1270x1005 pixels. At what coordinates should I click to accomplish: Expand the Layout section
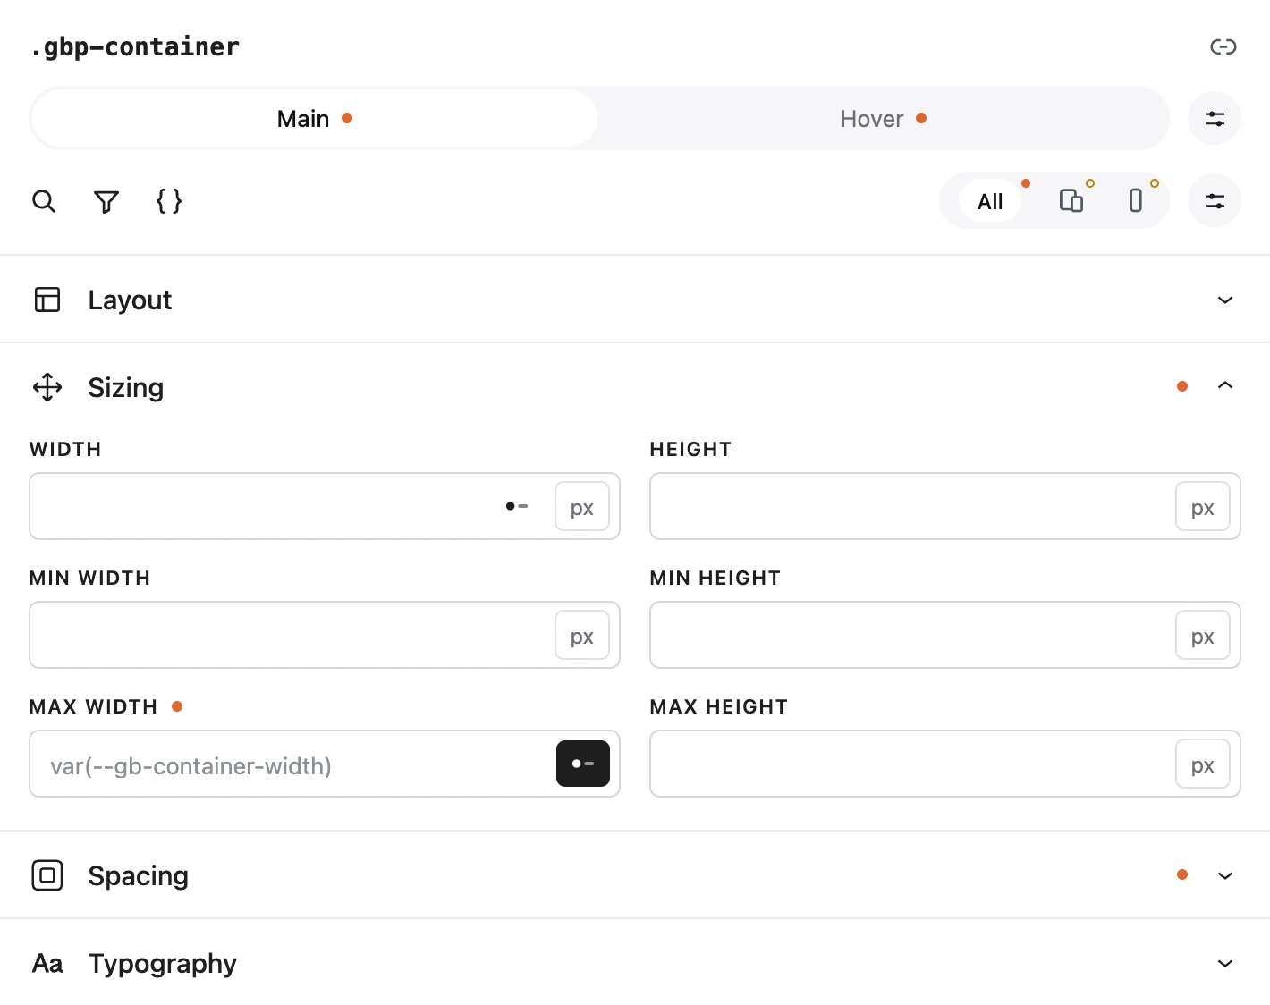pyautogui.click(x=635, y=300)
